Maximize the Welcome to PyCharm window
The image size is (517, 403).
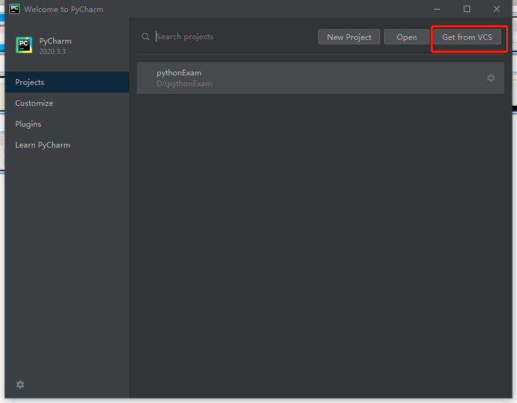pos(467,9)
